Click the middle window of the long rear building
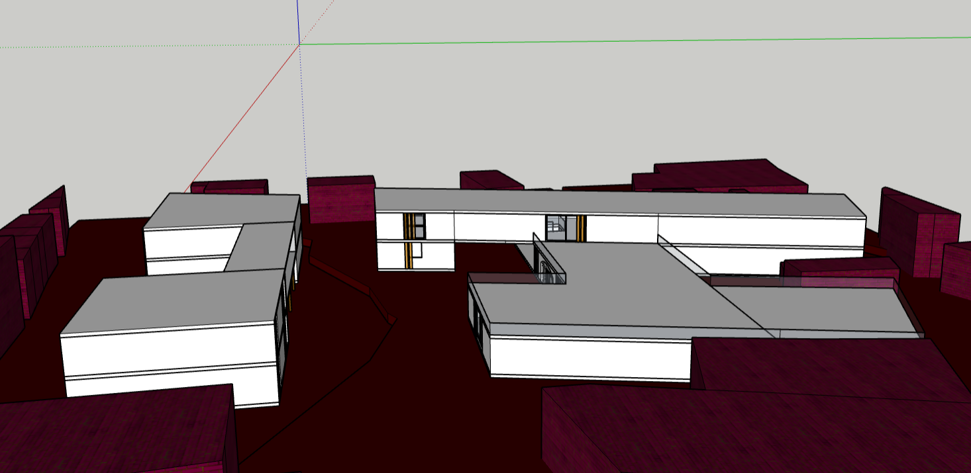Screen dimensions: 971x473 tap(556, 226)
